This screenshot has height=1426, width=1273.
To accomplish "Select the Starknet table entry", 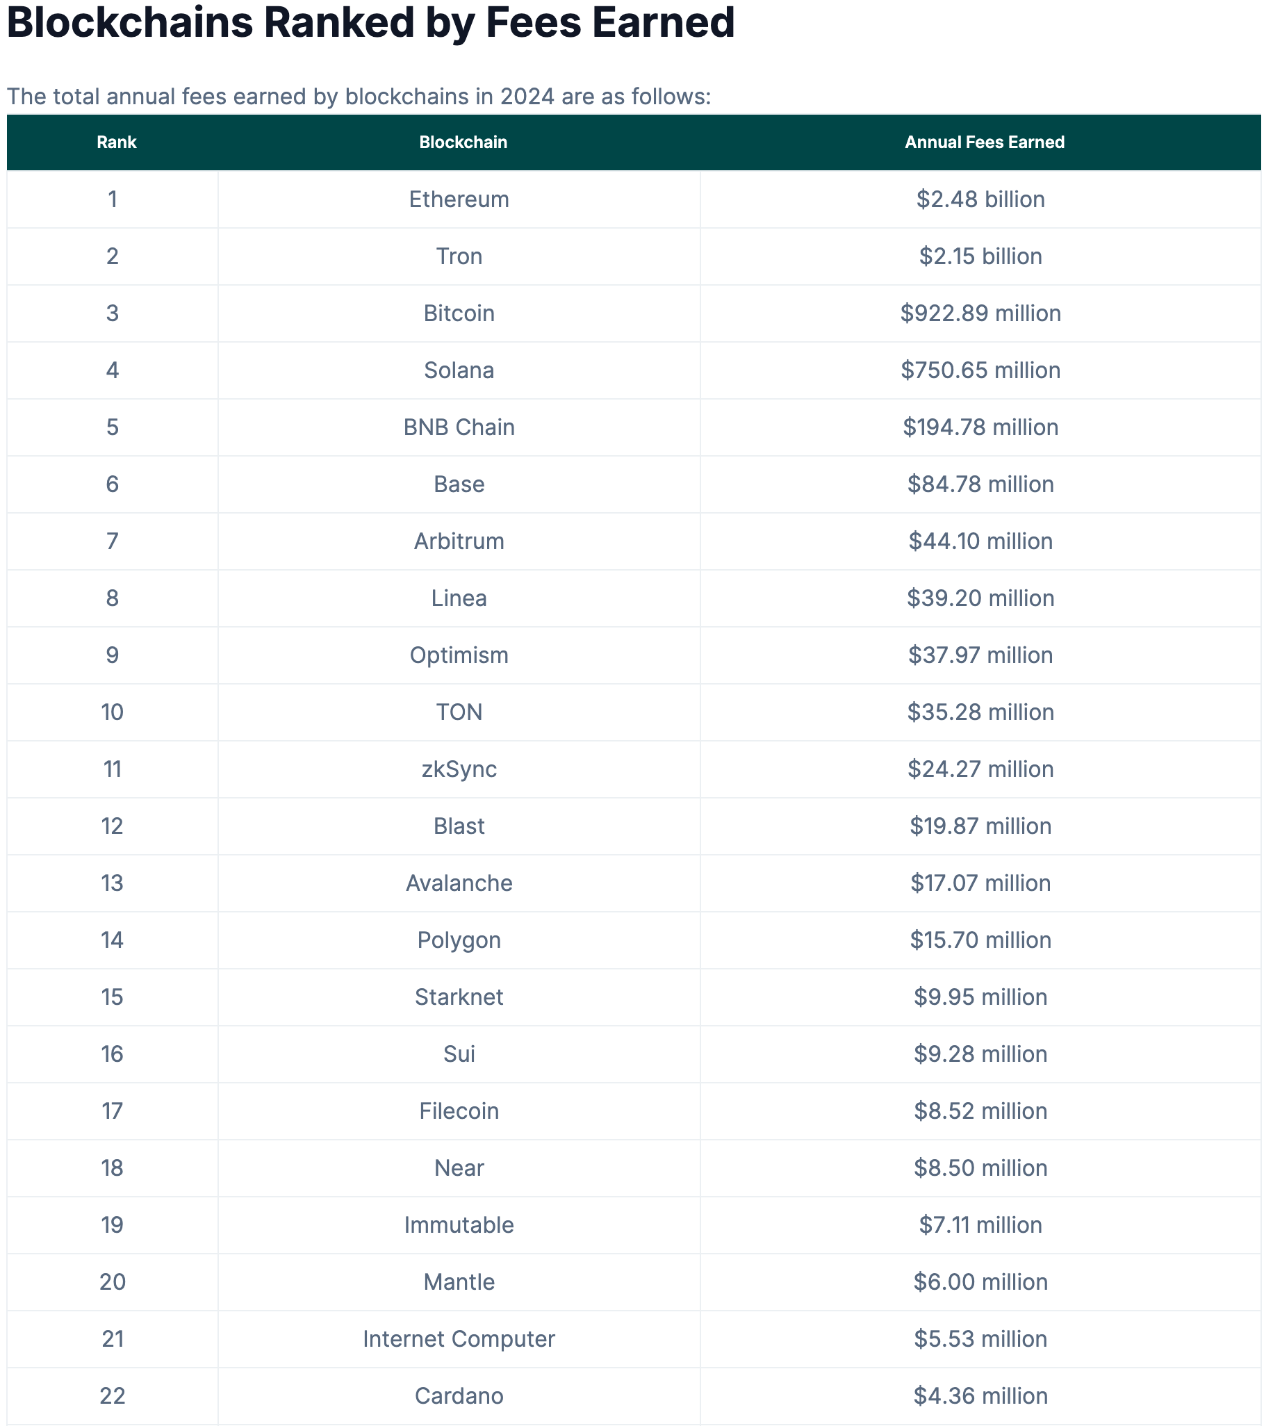I will click(x=459, y=997).
